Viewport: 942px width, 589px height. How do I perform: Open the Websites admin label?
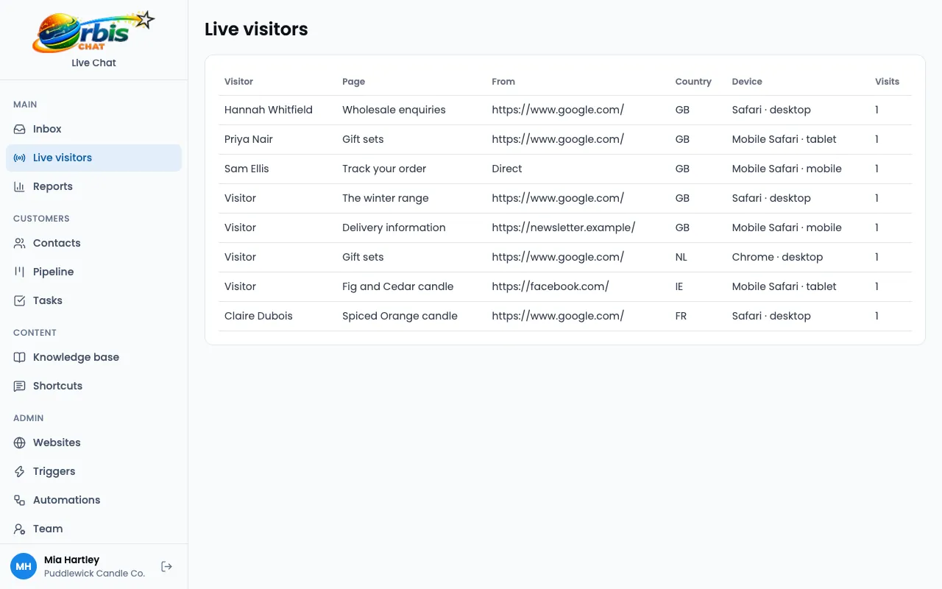[x=57, y=442]
